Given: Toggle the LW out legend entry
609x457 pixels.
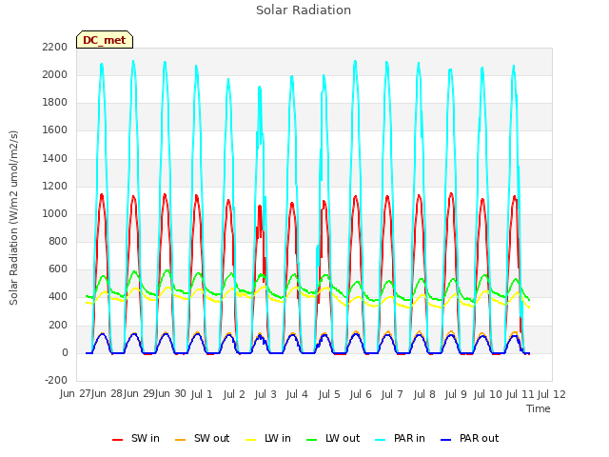Looking at the screenshot, I should (x=333, y=438).
